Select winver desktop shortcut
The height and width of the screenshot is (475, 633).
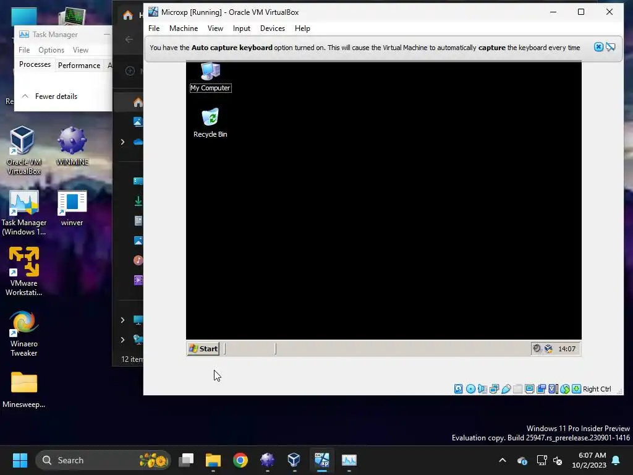72,208
